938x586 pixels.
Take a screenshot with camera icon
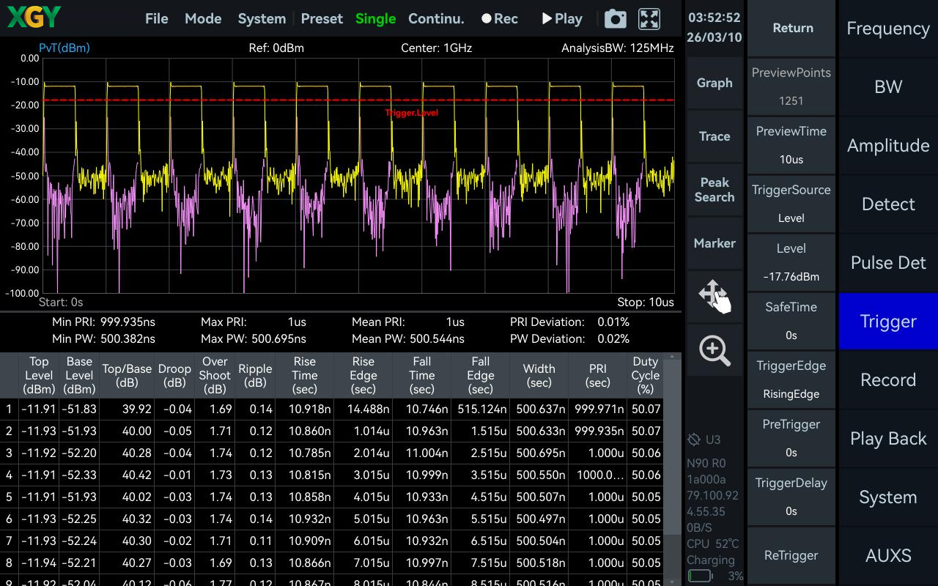(x=616, y=19)
